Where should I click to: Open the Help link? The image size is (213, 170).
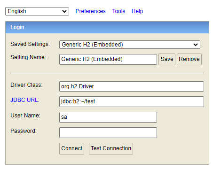pyautogui.click(x=137, y=11)
